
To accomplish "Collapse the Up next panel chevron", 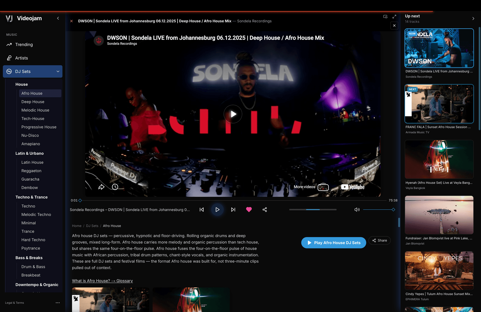I will (x=473, y=18).
